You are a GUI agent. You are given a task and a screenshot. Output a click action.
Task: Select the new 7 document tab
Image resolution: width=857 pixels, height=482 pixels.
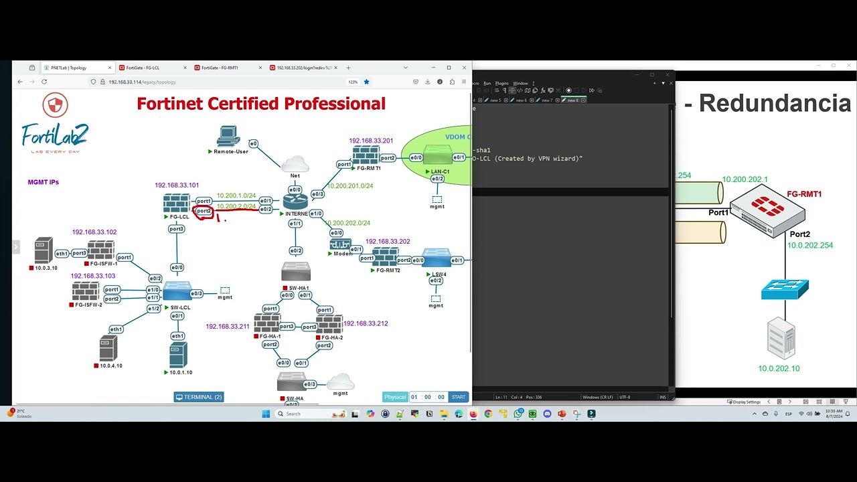click(547, 100)
